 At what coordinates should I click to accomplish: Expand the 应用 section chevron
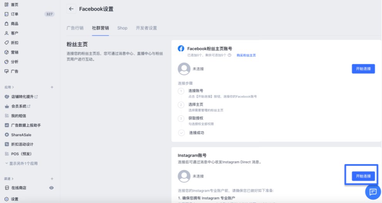pyautogui.click(x=13, y=87)
